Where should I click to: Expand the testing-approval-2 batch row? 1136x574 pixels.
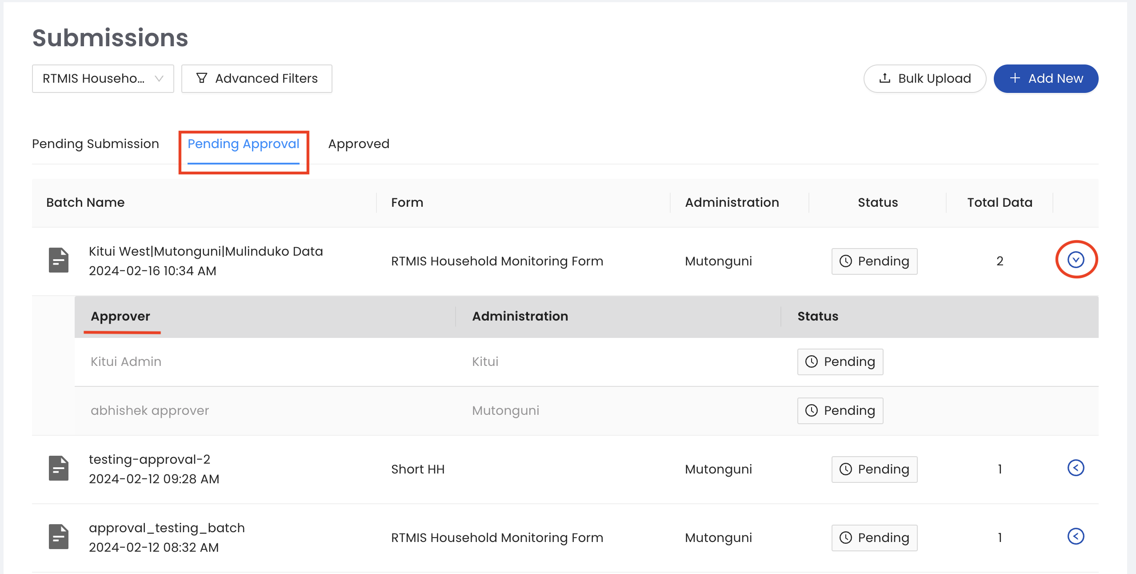[x=1076, y=468]
